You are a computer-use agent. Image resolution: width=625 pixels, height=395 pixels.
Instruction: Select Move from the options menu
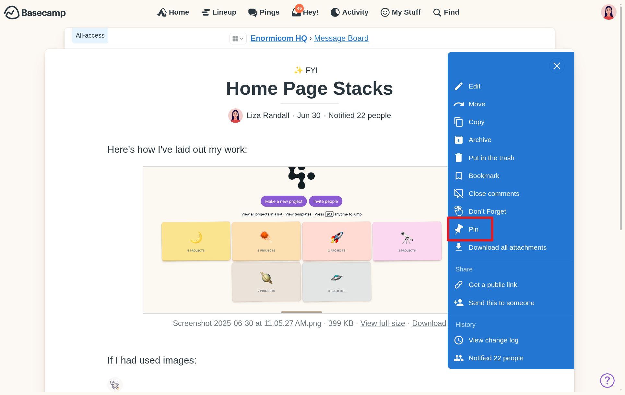pyautogui.click(x=477, y=104)
